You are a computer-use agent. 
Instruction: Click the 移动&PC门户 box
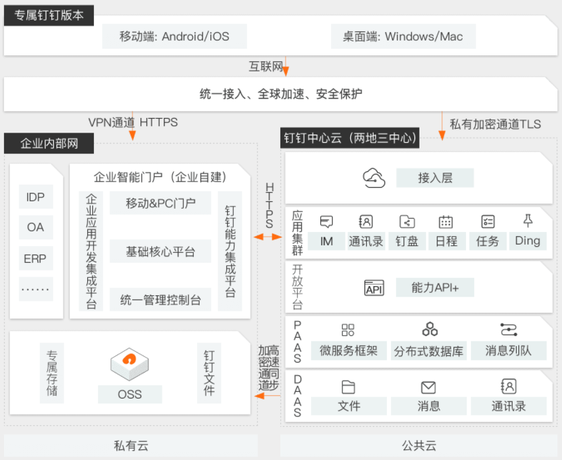160,203
